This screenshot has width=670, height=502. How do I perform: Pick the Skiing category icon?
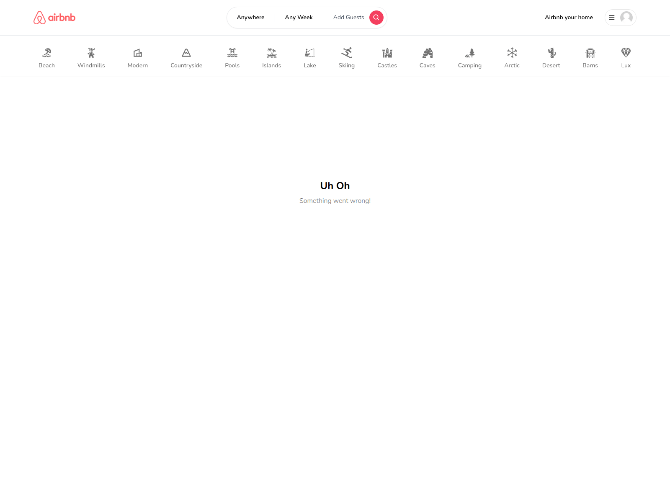(x=347, y=53)
